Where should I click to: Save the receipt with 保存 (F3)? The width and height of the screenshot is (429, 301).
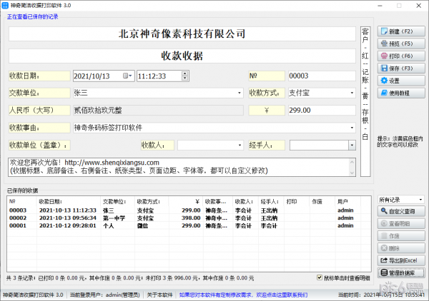tap(401, 68)
